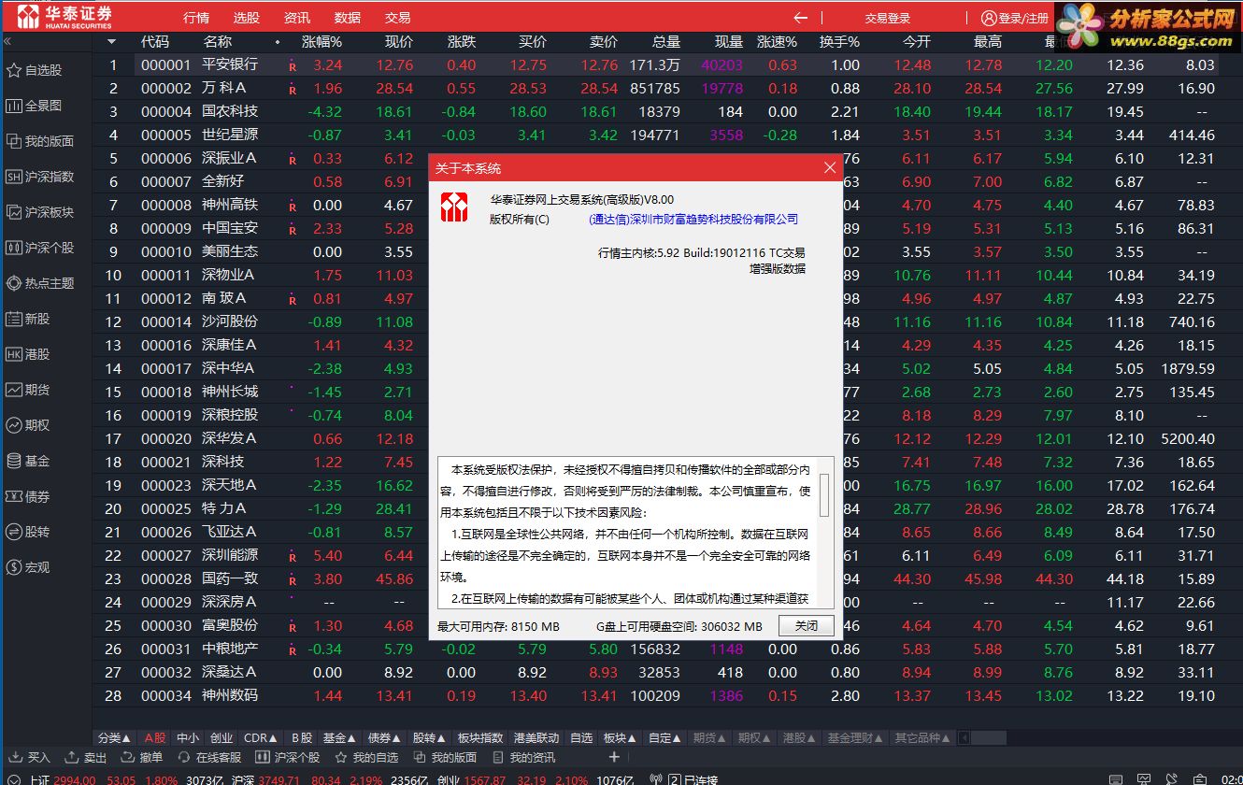Open 期货 chart icon in sidebar

pyautogui.click(x=14, y=390)
